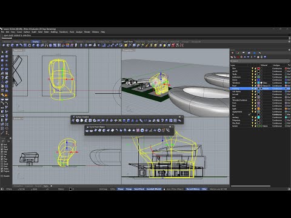Toggle the Disable osnap checkbox

click(x=2, y=176)
